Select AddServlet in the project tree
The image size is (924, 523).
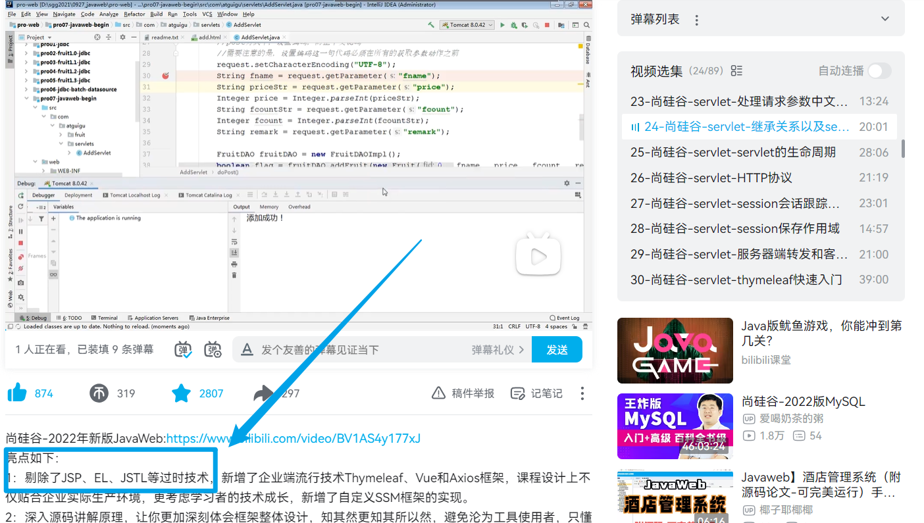click(93, 153)
